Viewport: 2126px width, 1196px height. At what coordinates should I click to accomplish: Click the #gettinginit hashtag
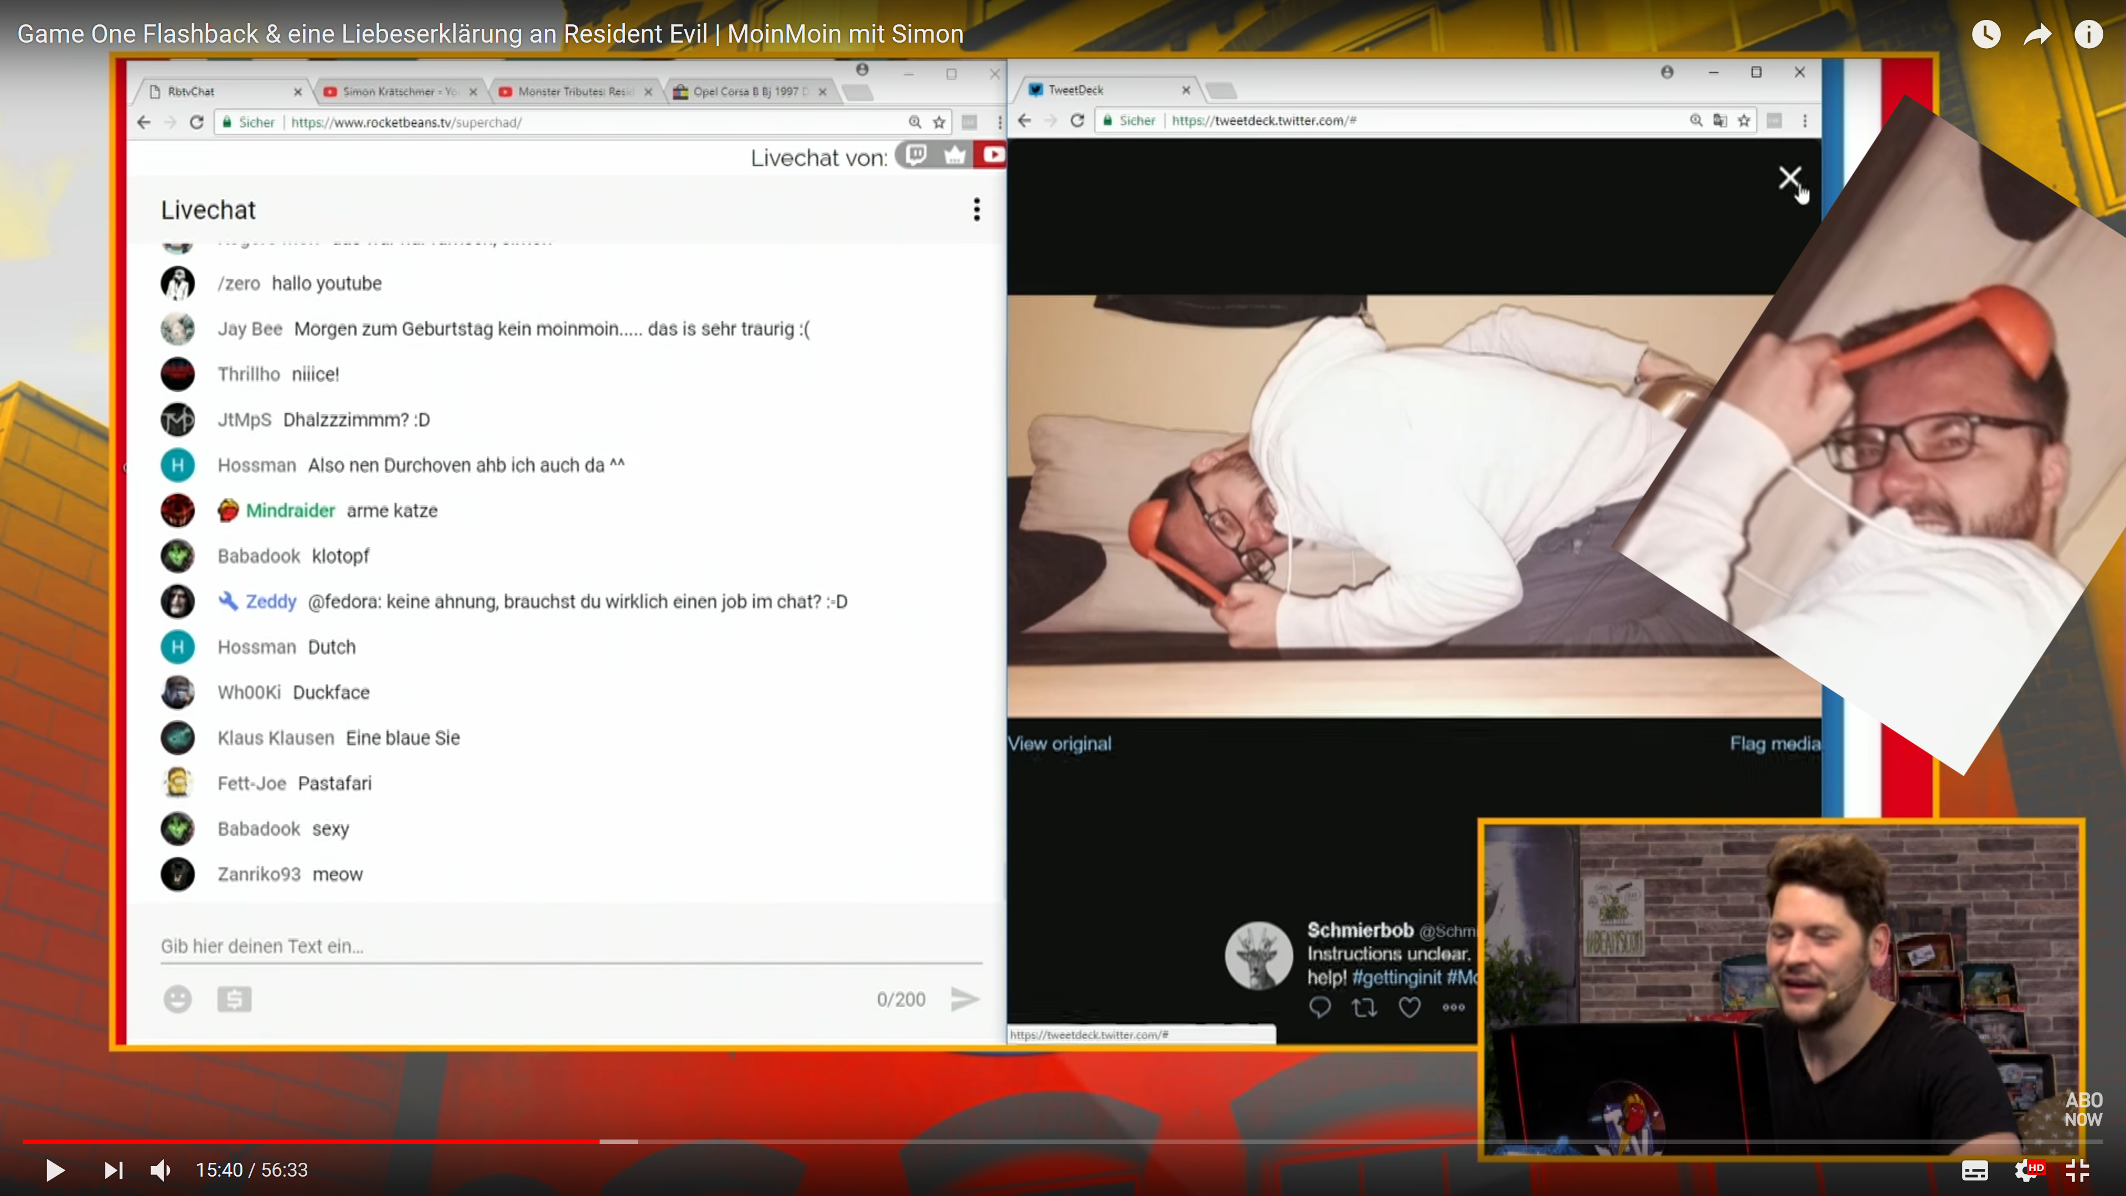point(1396,977)
